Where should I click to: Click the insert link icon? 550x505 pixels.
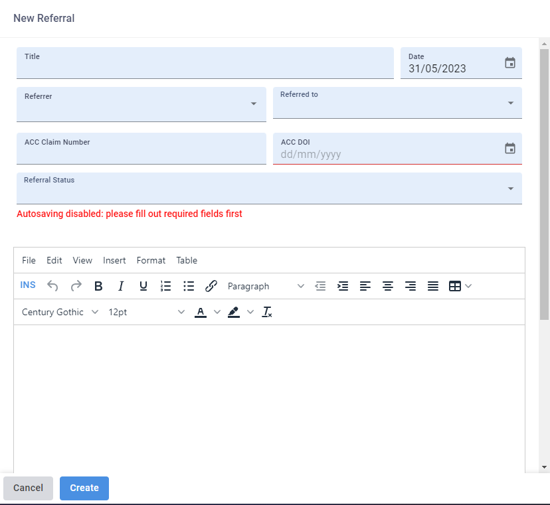[x=211, y=286]
